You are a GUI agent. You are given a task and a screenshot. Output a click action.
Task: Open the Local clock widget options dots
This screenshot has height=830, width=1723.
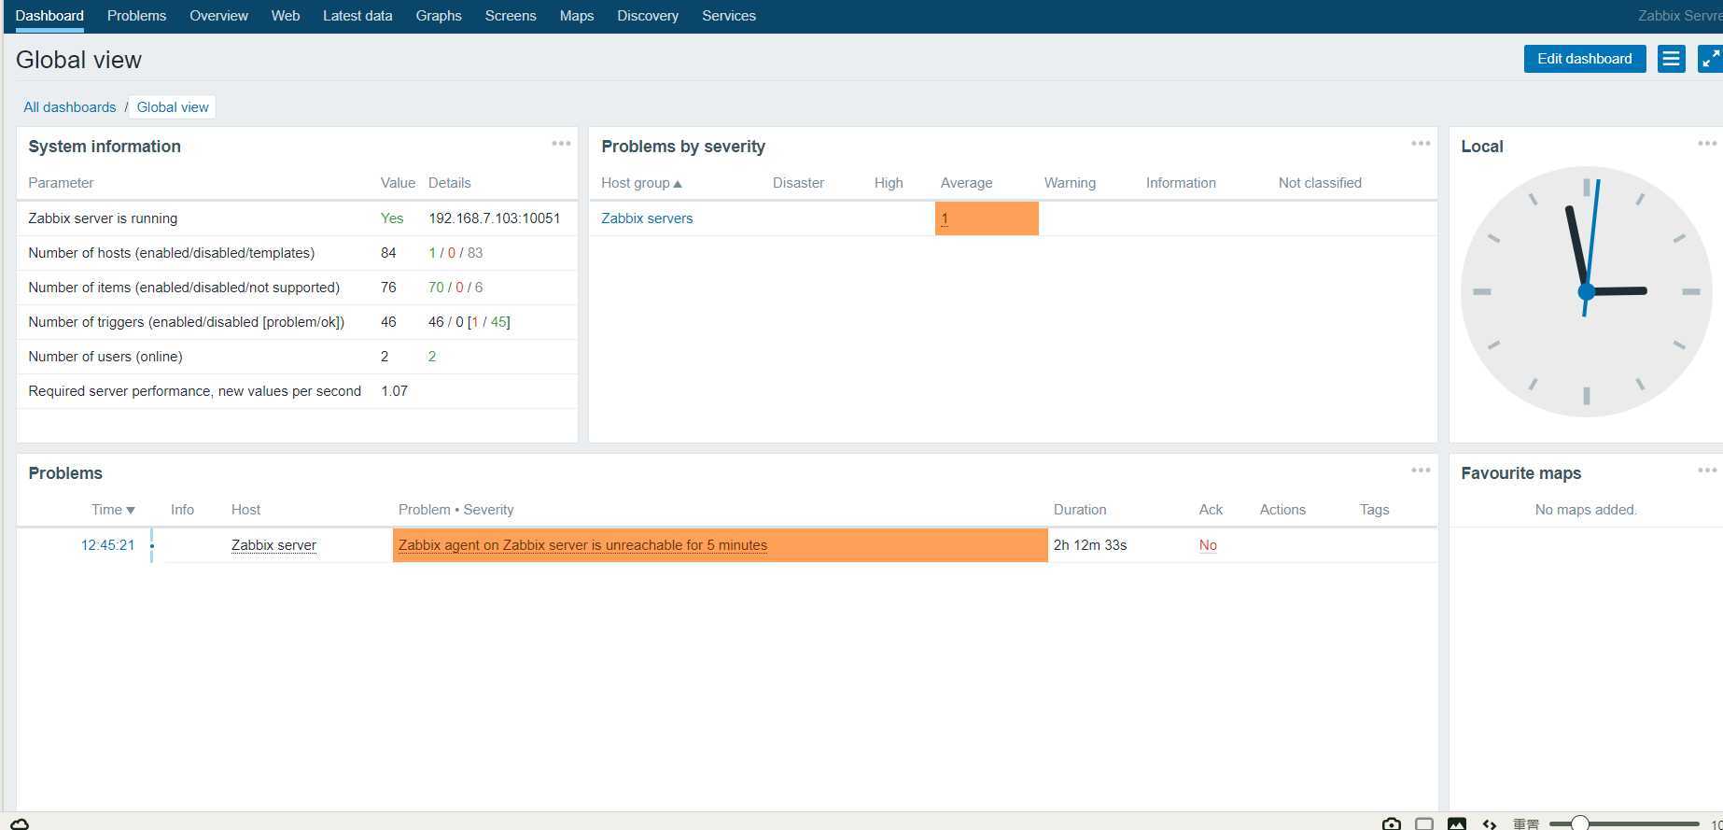click(1707, 144)
